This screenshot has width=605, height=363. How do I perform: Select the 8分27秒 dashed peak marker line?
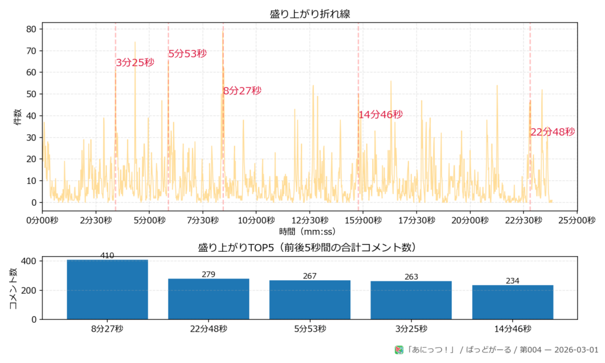pyautogui.click(x=223, y=148)
